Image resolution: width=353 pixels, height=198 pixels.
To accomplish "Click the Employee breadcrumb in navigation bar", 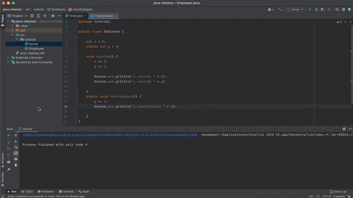I will (x=56, y=9).
